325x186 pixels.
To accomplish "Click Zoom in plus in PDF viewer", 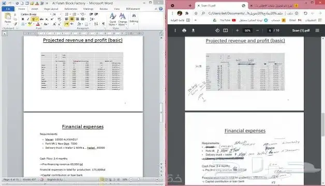I will [238, 30].
